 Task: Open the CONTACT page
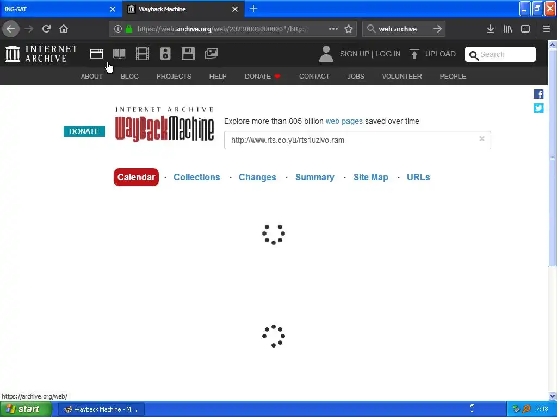coord(314,76)
